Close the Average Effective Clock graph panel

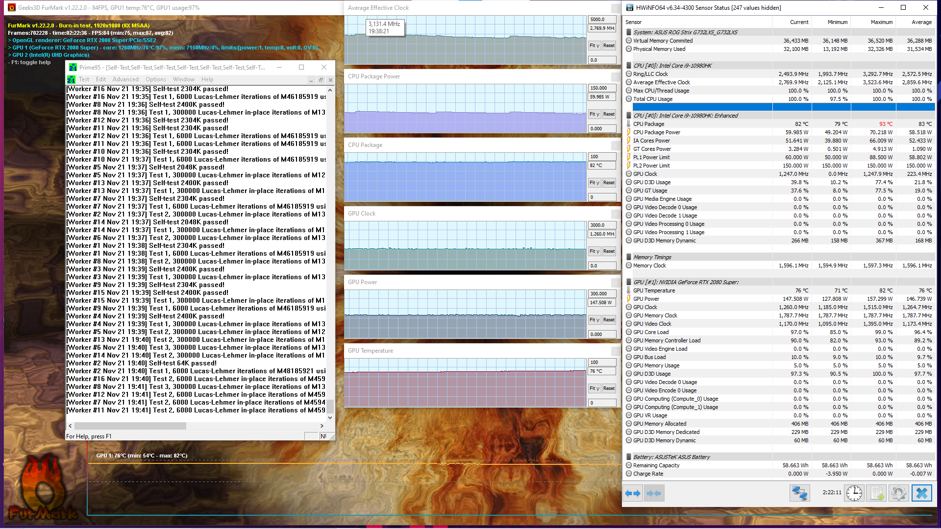615,8
